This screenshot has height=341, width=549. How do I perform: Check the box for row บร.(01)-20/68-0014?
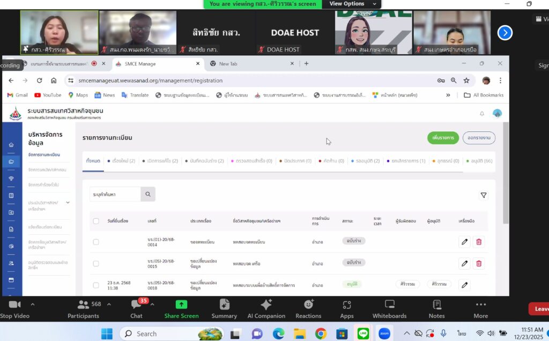pos(96,242)
